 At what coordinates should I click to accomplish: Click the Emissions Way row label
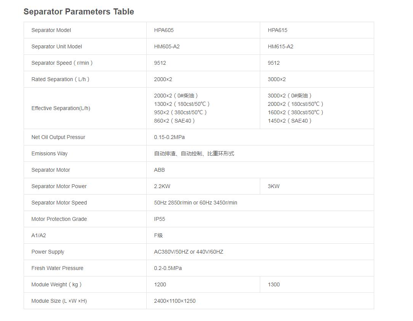(x=50, y=153)
